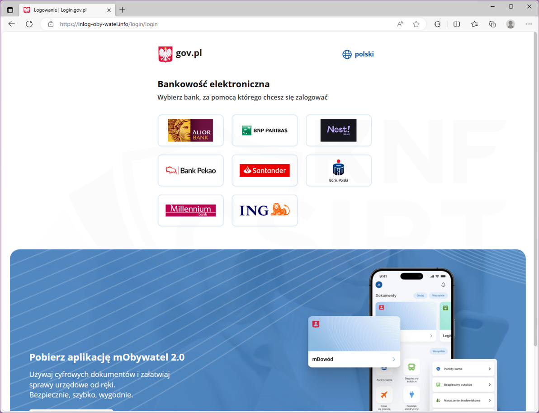Open the browser extensions puzzle icon

[x=437, y=24]
